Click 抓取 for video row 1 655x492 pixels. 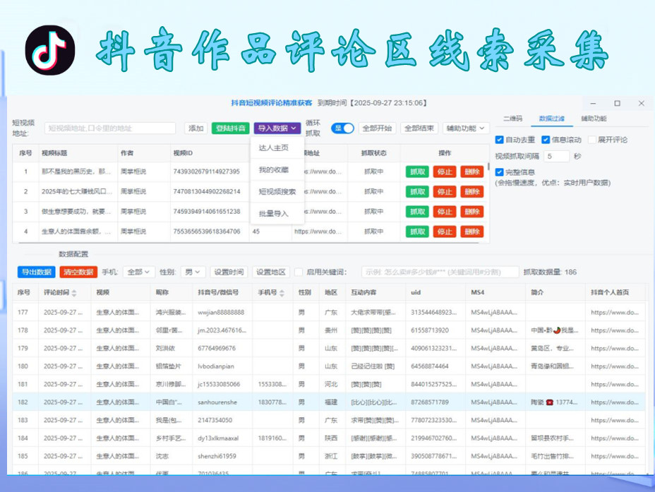tap(417, 172)
